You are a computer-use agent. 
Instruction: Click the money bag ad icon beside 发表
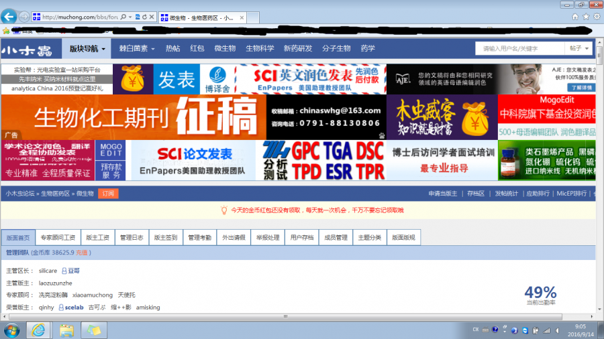point(133,79)
